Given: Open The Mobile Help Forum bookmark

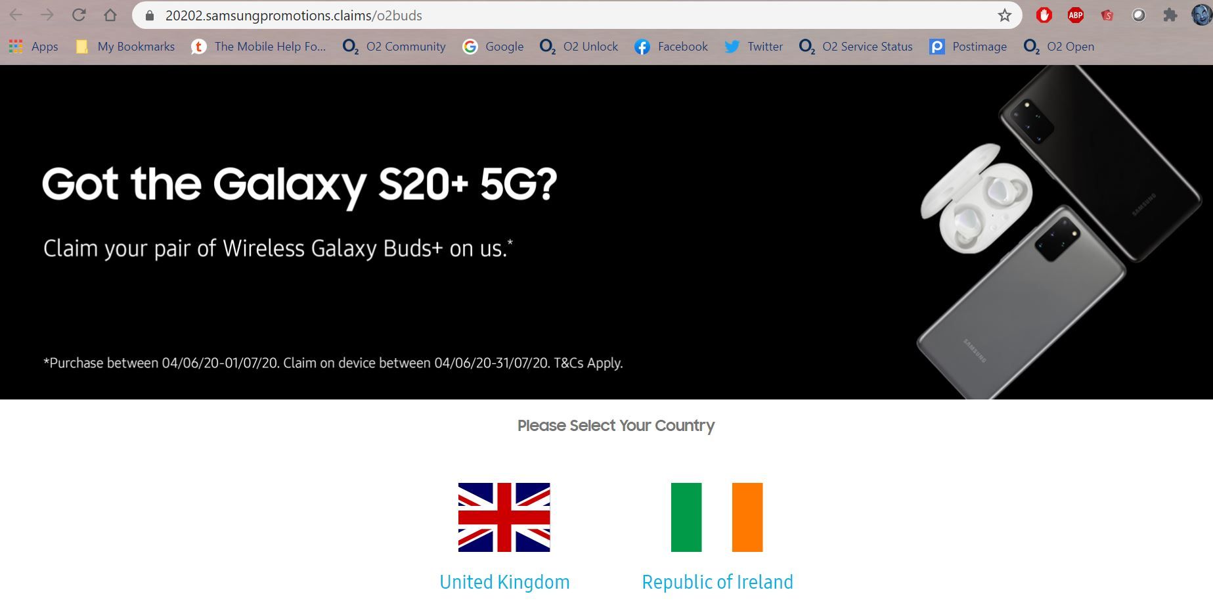Looking at the screenshot, I should point(259,47).
